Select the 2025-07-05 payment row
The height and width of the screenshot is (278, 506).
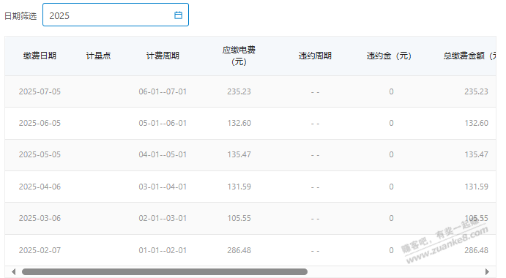point(250,91)
